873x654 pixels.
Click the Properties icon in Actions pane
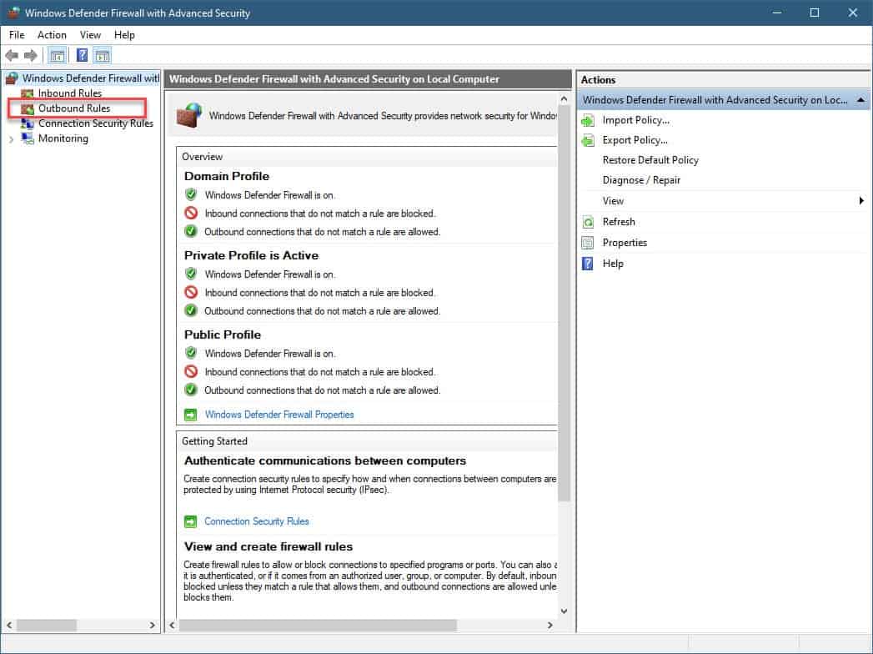click(x=588, y=243)
